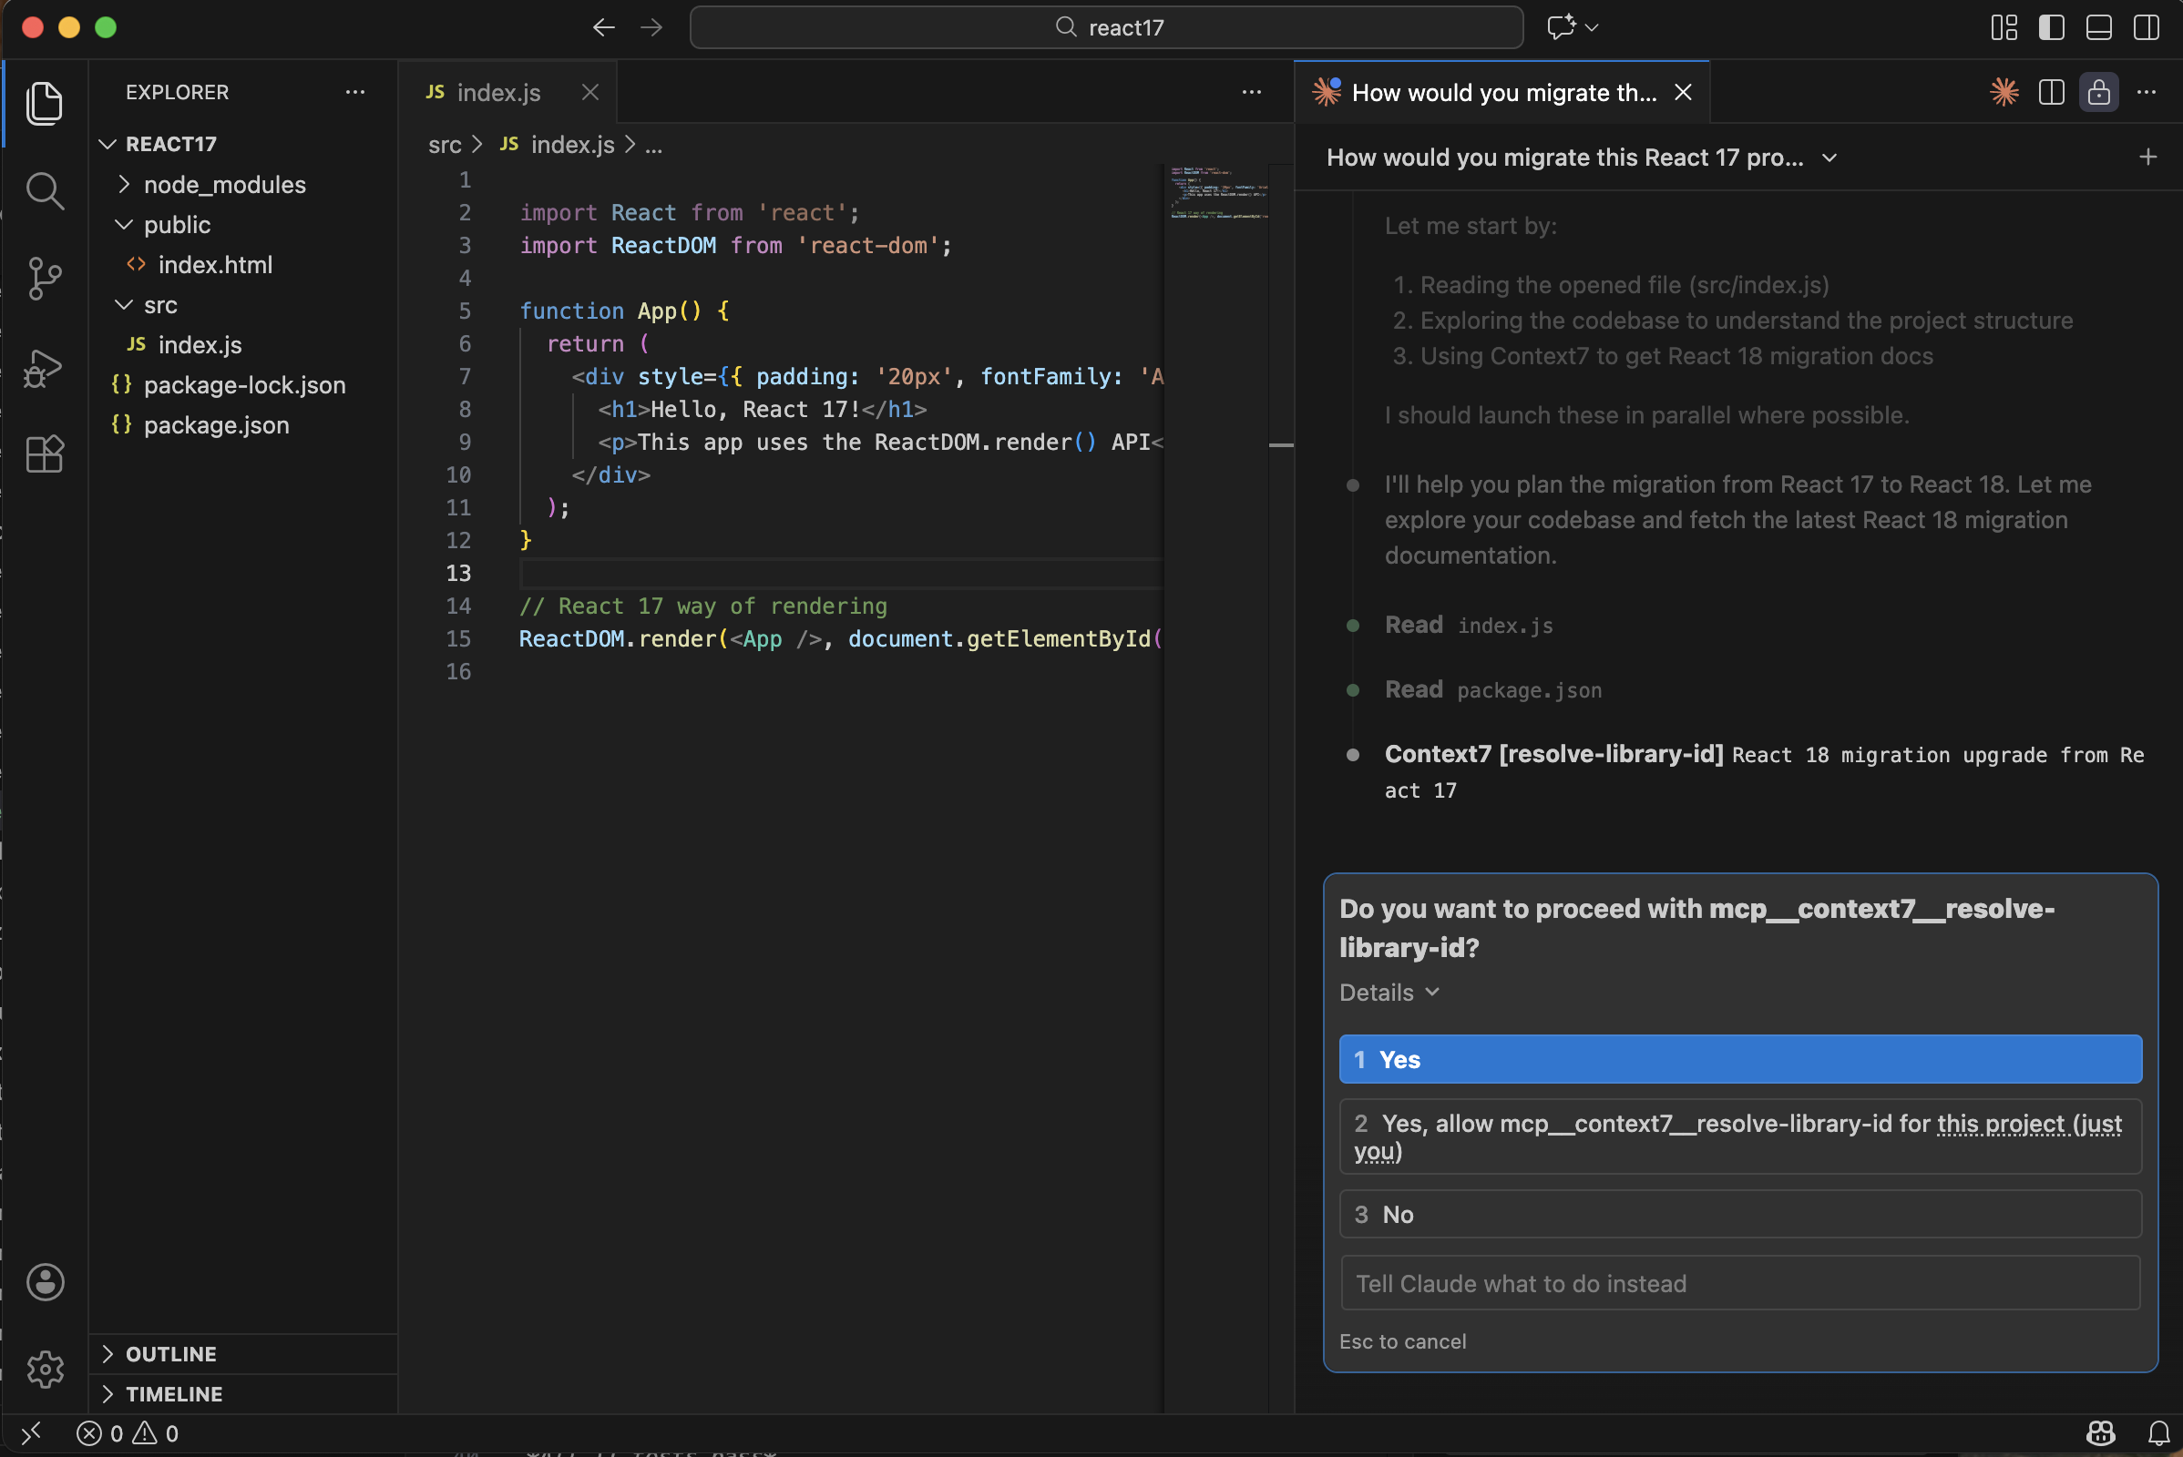Open the Manage settings gear icon
Viewport: 2183px width, 1457px height.
click(44, 1368)
